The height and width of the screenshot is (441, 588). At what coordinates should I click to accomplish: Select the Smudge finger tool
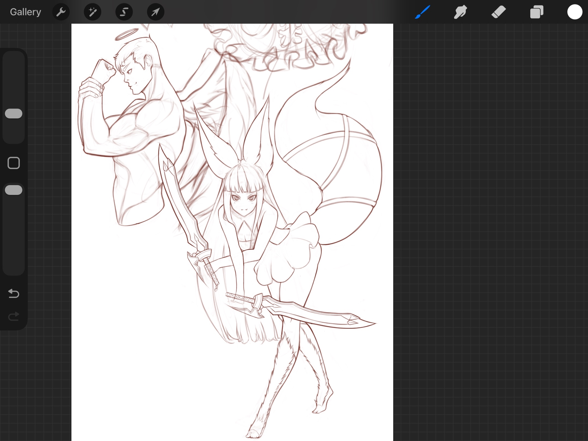(461, 12)
